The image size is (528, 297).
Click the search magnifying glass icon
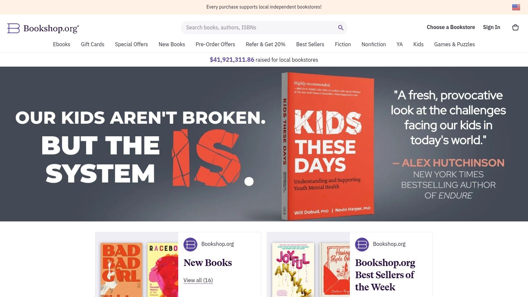(341, 27)
